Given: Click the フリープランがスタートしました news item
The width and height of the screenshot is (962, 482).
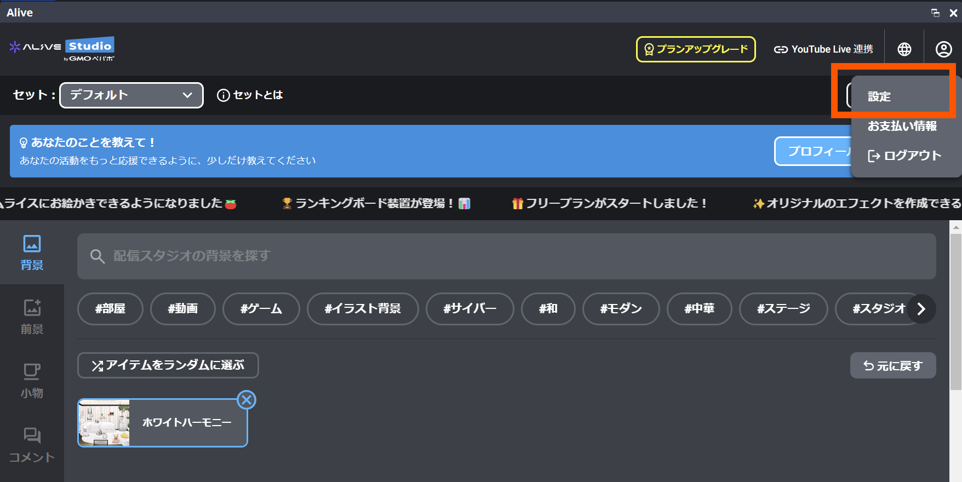Looking at the screenshot, I should [609, 204].
